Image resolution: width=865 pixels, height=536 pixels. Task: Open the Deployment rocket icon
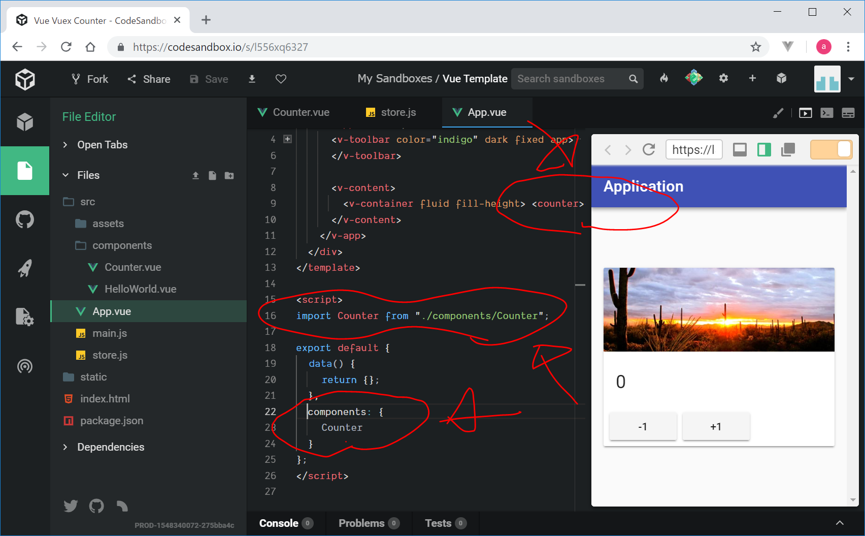[24, 268]
